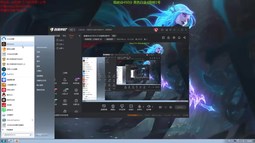Click the Windows Start orb
Viewport: 255px width, 143px height.
coord(4,141)
